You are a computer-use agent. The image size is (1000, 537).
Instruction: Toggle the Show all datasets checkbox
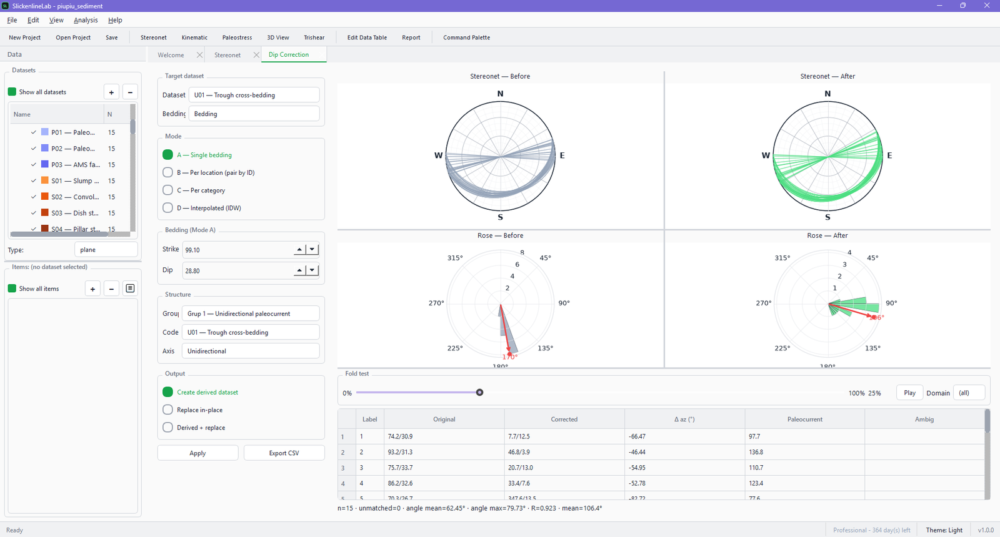(x=12, y=92)
